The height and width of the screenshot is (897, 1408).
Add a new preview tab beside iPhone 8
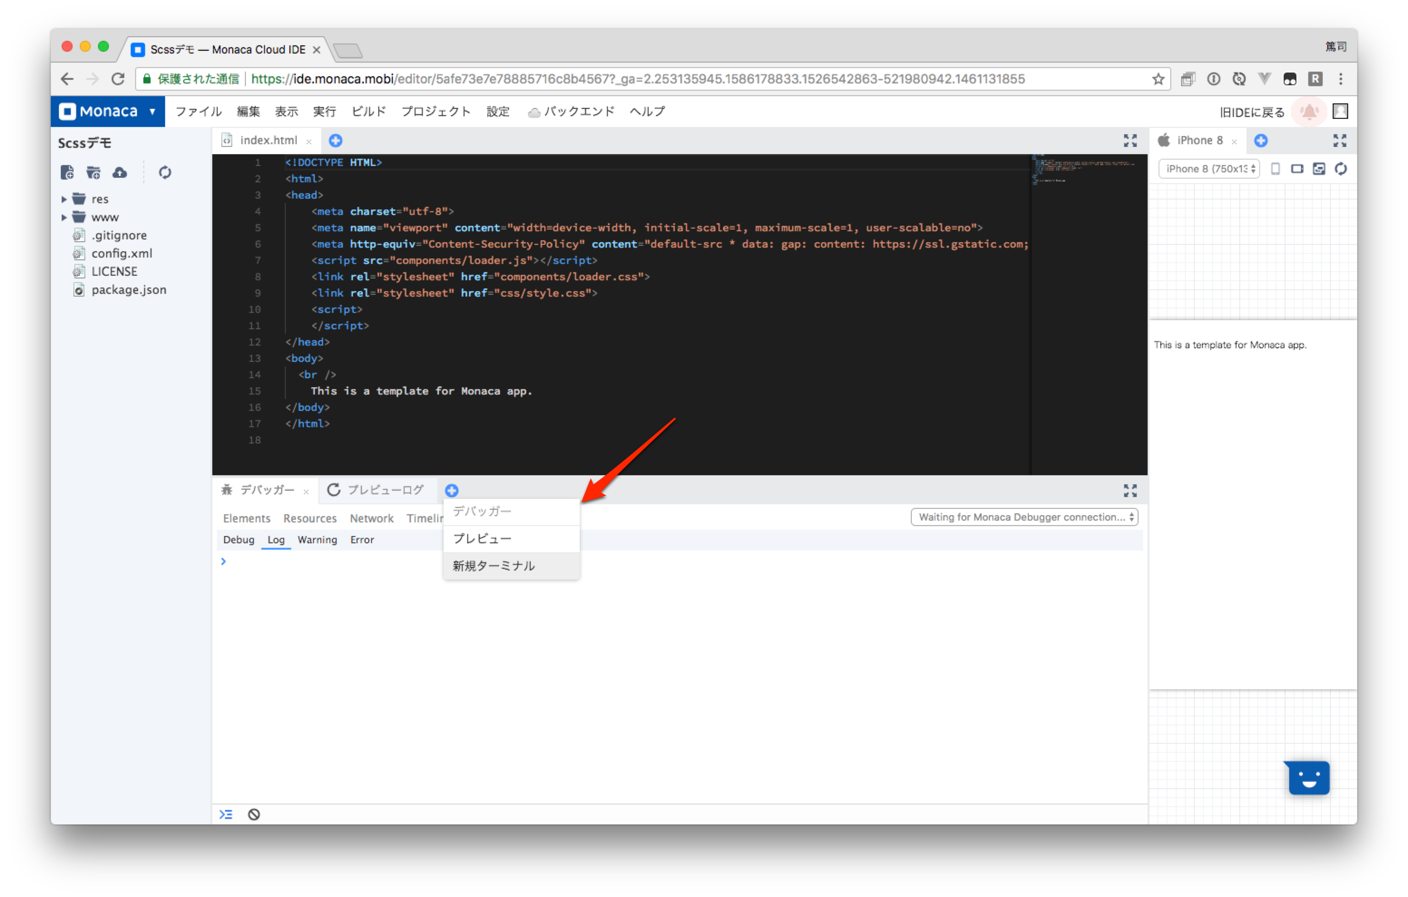(1261, 140)
